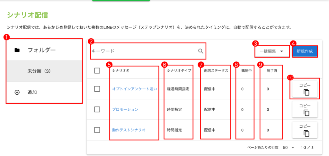Open the 一括編集 bulk edit dropdown

click(271, 51)
